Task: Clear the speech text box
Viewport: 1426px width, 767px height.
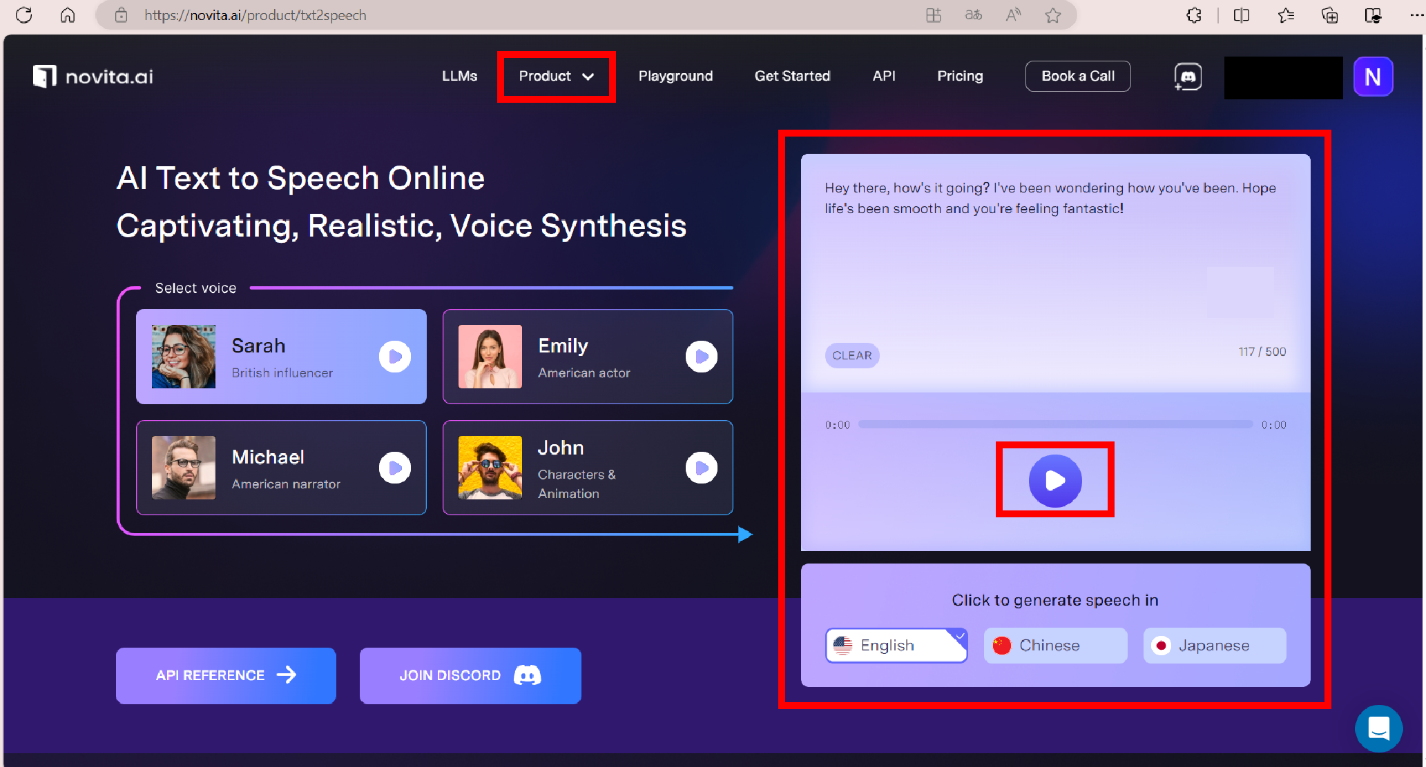Action: [x=851, y=355]
